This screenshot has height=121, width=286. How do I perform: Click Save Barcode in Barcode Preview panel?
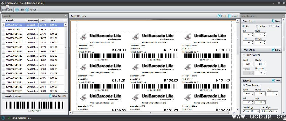pos(58,96)
